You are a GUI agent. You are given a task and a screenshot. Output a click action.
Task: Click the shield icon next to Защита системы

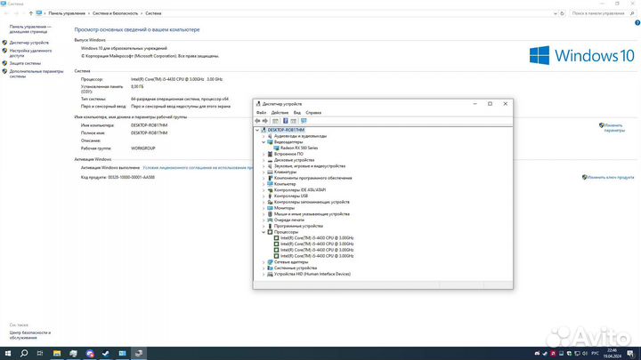click(x=4, y=63)
